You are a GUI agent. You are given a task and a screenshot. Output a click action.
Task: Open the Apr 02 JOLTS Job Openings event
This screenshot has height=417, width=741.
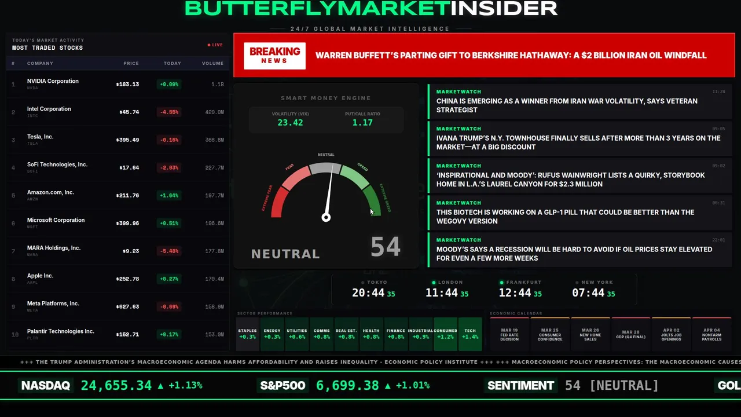(672, 334)
